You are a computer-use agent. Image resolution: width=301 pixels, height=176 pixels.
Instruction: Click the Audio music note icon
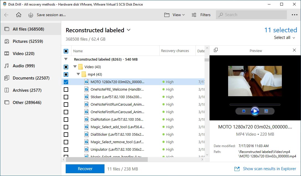click(x=7, y=66)
